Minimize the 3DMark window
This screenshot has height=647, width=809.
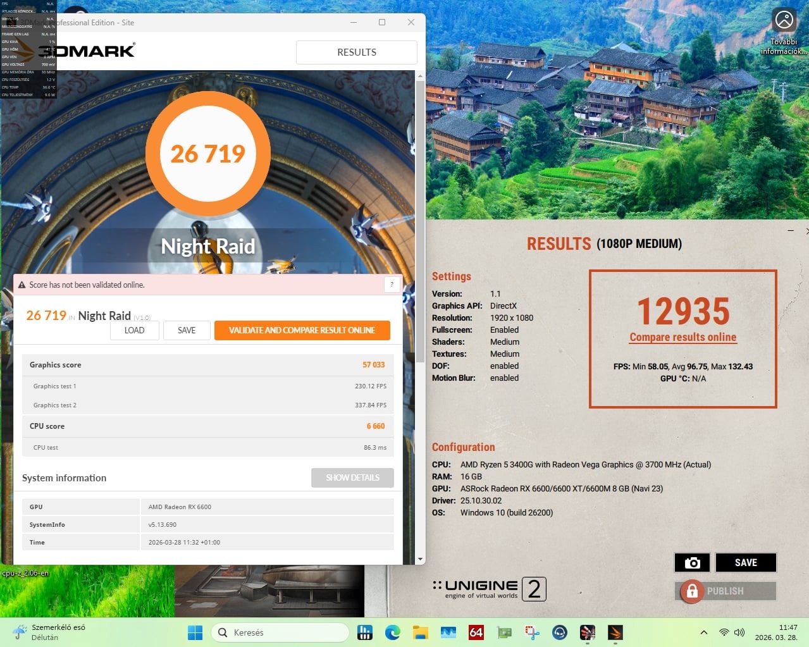[354, 22]
